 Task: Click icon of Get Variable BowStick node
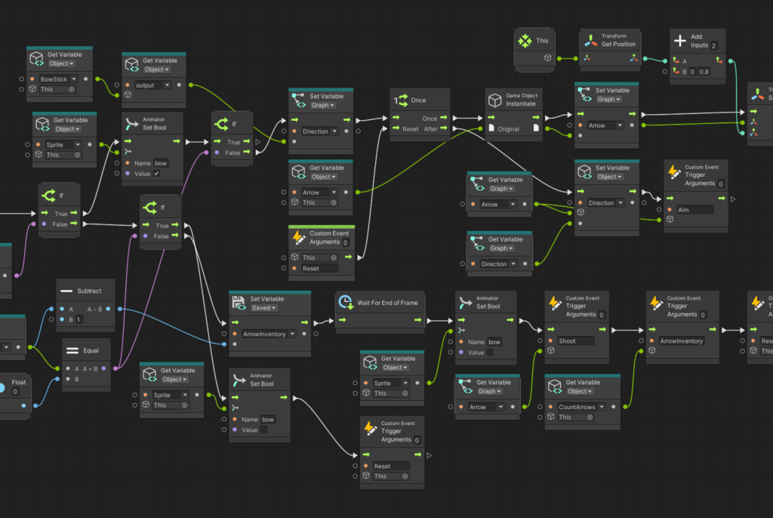point(36,59)
